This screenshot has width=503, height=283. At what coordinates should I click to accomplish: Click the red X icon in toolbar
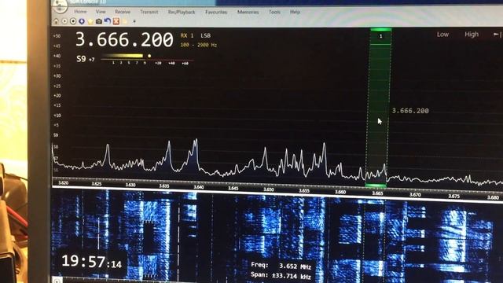point(116,21)
